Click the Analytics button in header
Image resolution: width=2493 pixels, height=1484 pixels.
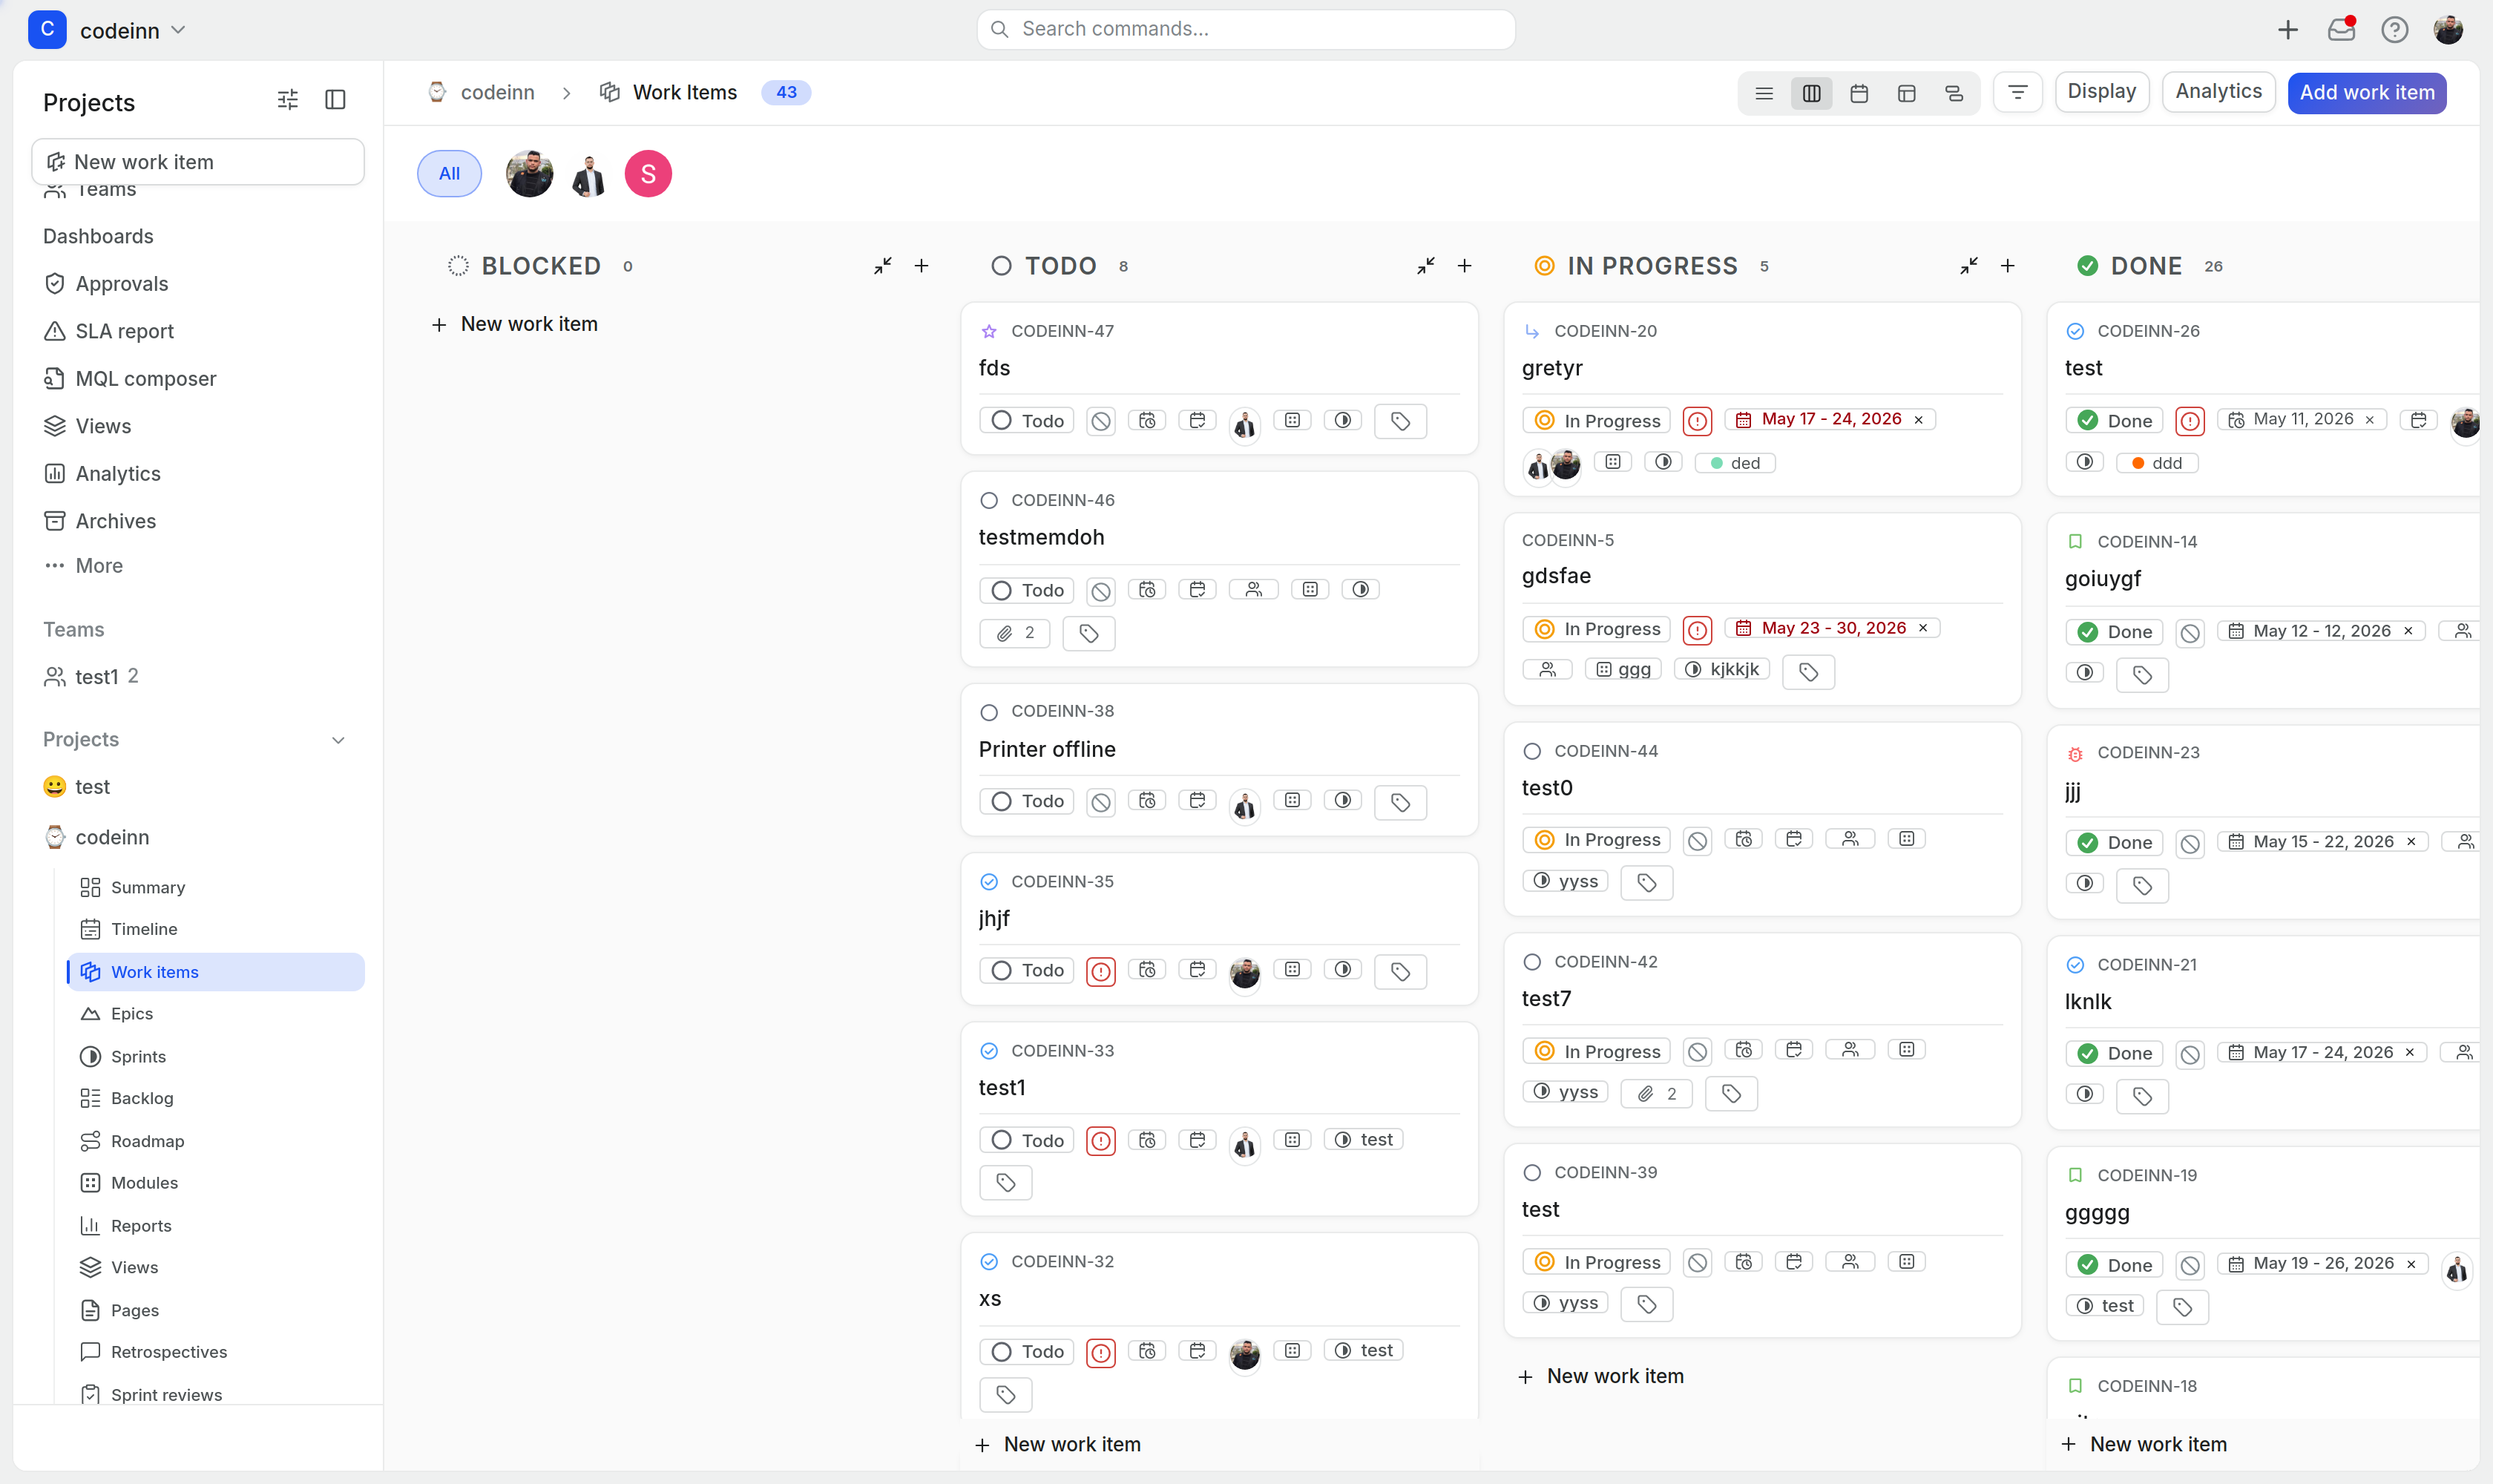coord(2219,92)
